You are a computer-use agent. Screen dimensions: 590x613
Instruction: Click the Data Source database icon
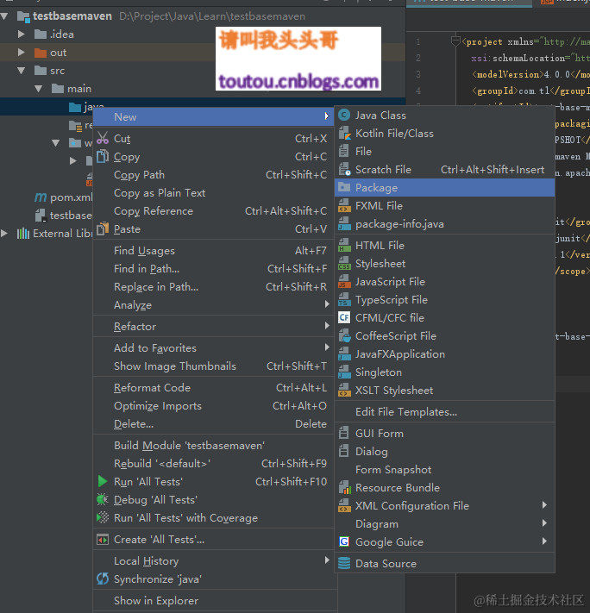(x=344, y=563)
